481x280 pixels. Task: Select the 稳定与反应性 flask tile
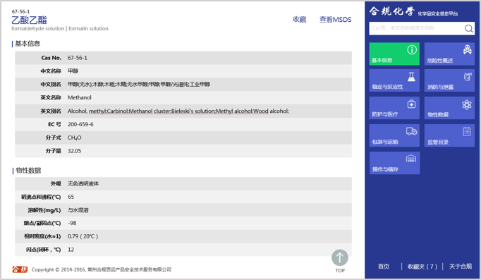394,80
